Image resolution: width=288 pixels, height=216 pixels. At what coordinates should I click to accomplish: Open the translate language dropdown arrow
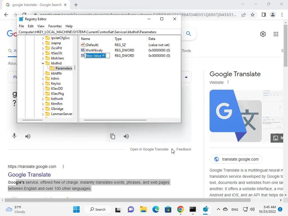186,77
